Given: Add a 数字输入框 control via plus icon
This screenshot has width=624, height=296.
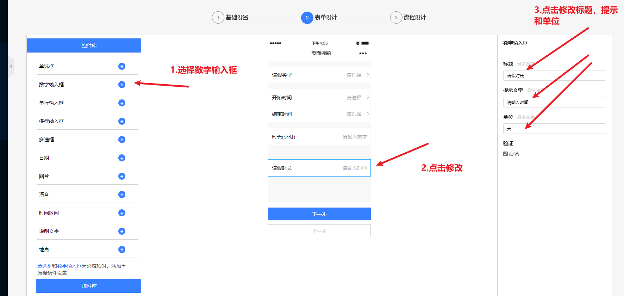Looking at the screenshot, I should (x=122, y=85).
